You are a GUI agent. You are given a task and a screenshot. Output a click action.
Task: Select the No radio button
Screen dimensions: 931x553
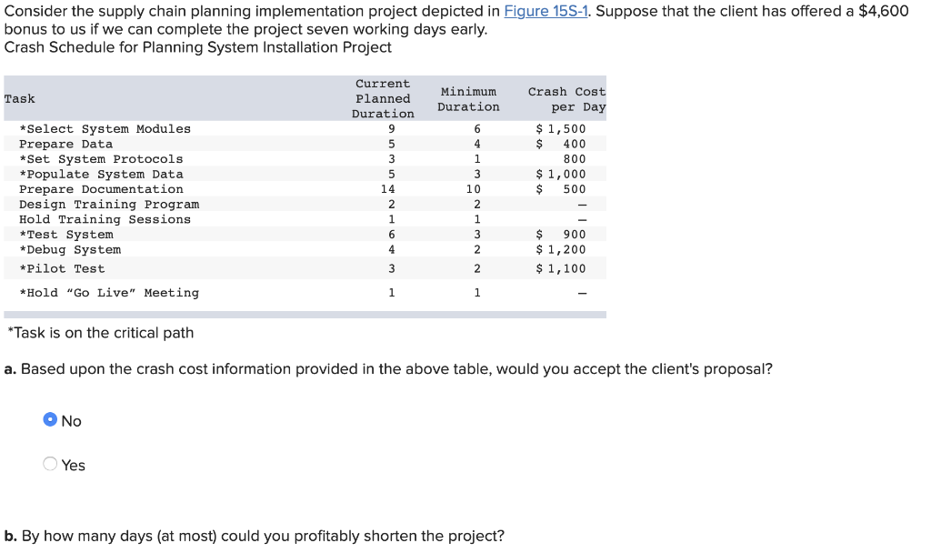coord(51,419)
